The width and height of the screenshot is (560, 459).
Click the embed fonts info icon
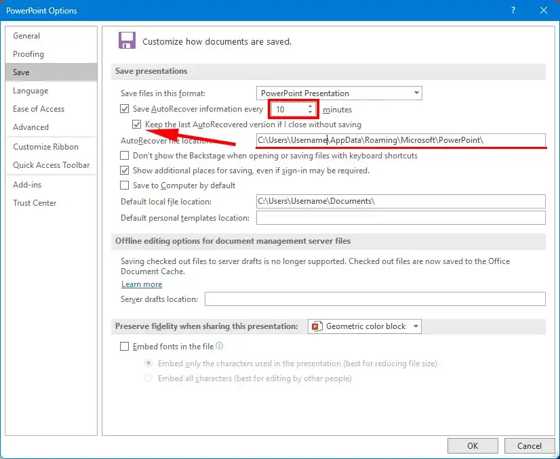pyautogui.click(x=220, y=345)
